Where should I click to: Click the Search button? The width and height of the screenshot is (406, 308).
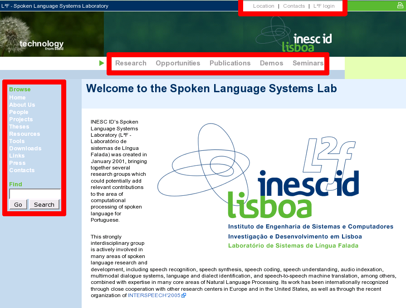(44, 204)
